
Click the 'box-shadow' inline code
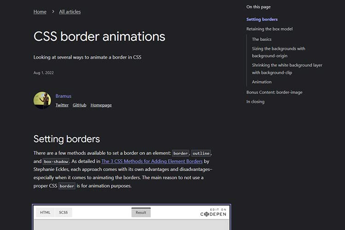point(56,161)
